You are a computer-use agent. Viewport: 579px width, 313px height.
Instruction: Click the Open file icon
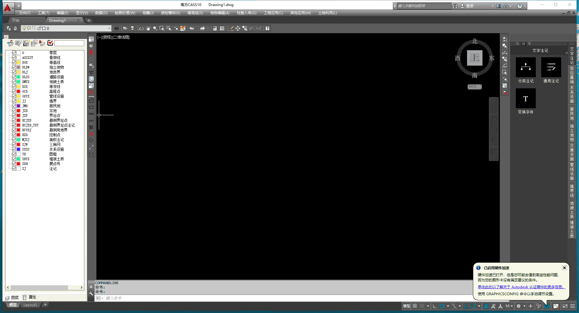click(x=125, y=28)
